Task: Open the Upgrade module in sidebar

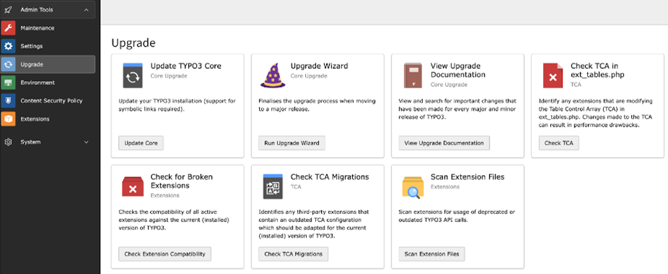Action: pos(32,64)
